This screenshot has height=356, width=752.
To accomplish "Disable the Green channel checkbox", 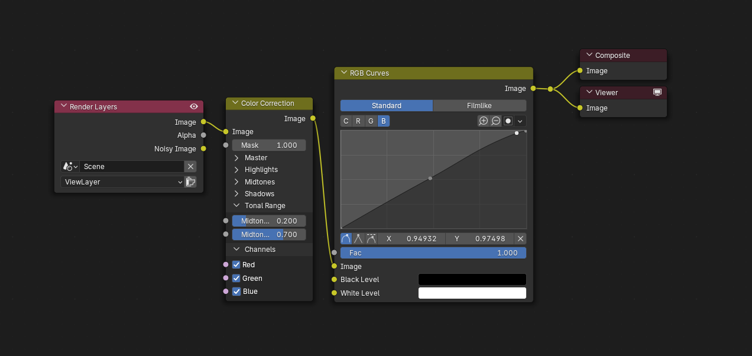I will coord(236,279).
